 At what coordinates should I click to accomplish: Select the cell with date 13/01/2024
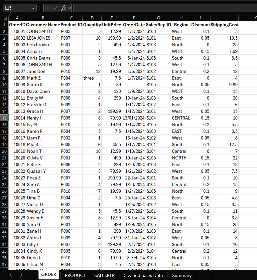(134, 118)
